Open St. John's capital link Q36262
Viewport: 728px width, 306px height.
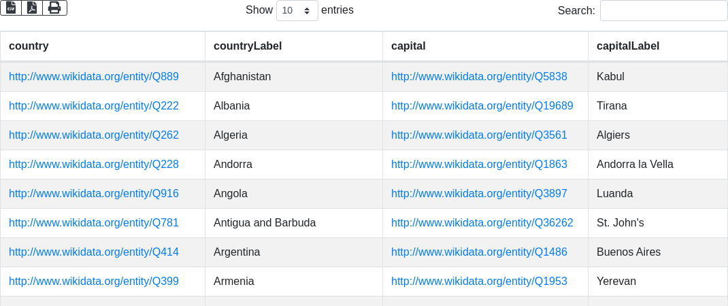(482, 223)
